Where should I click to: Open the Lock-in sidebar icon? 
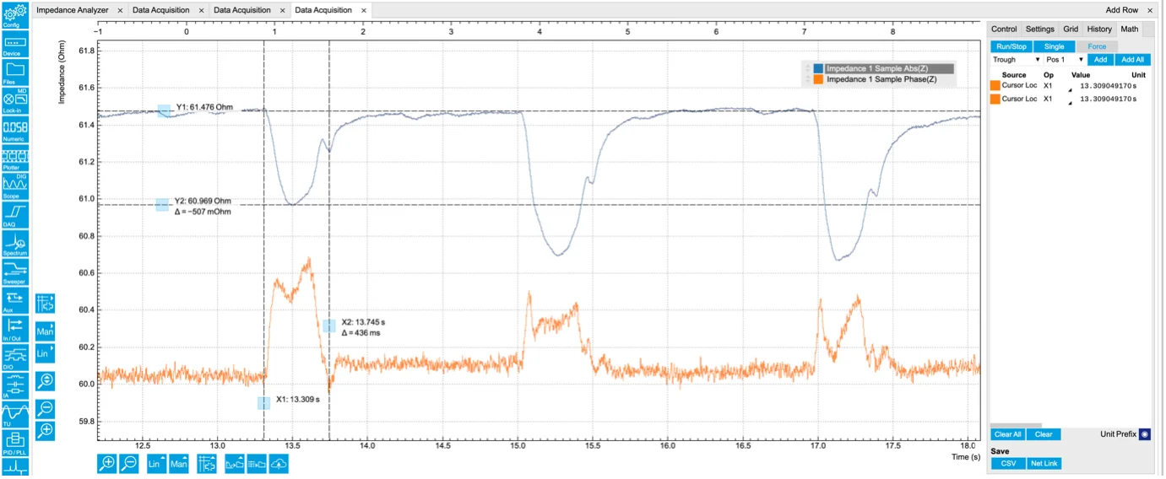(15, 101)
